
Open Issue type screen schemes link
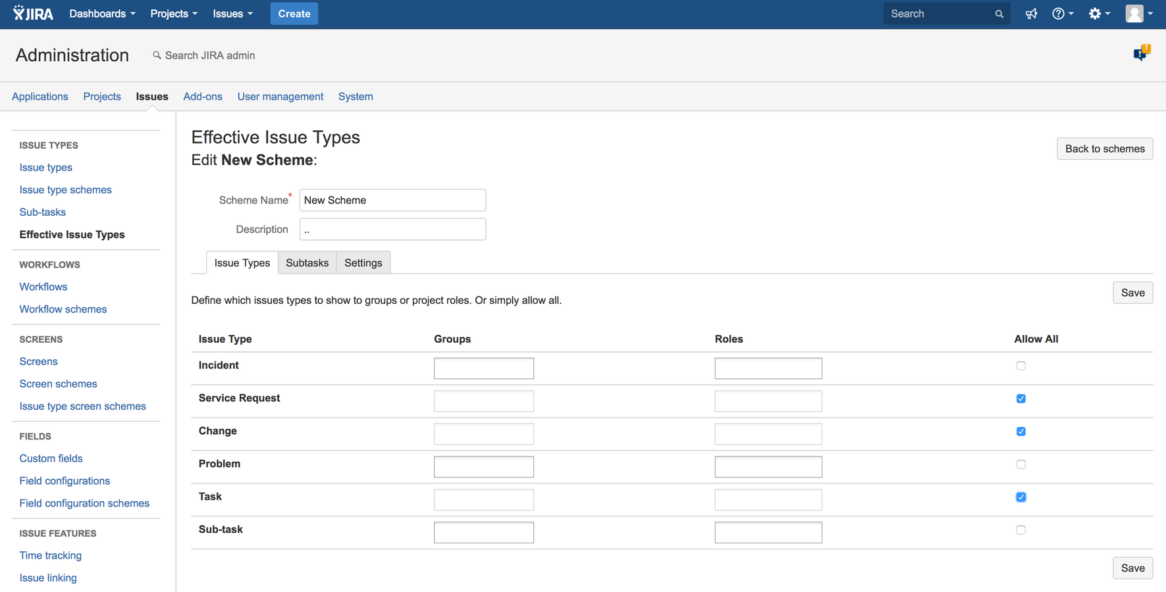point(82,406)
